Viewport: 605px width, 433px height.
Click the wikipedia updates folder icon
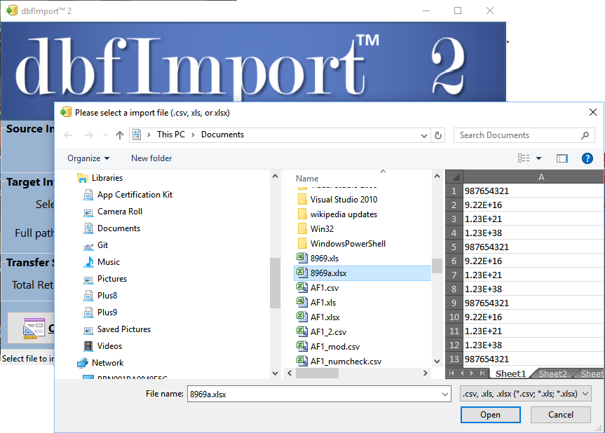pyautogui.click(x=303, y=214)
